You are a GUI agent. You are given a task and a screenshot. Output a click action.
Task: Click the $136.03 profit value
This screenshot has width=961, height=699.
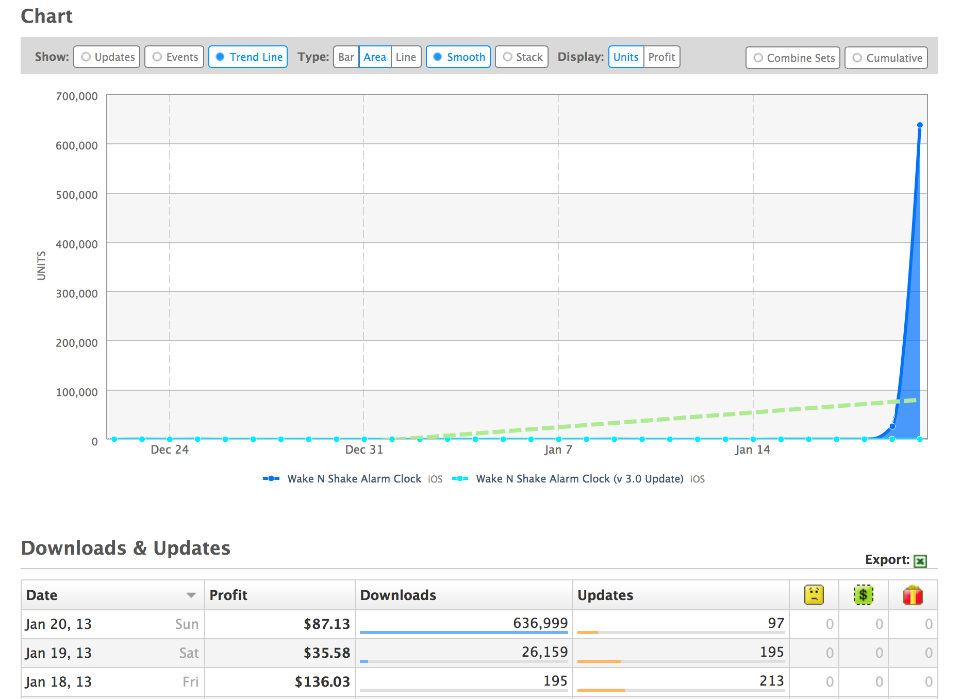coord(322,682)
